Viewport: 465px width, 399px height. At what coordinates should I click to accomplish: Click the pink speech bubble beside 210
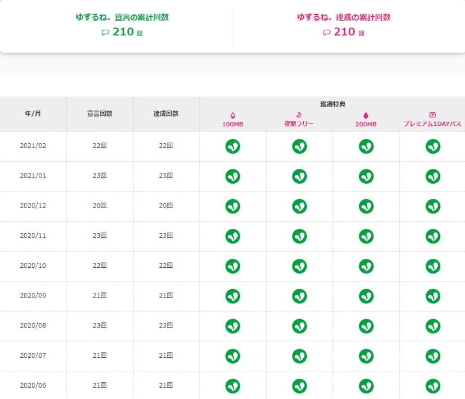327,32
